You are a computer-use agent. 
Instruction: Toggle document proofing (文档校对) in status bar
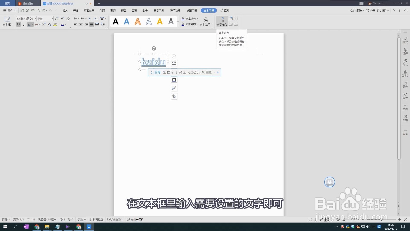click(115, 219)
